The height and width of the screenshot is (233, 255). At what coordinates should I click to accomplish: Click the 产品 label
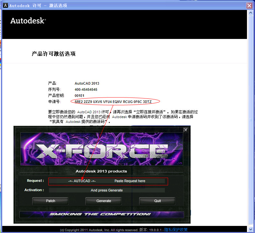click(52, 83)
